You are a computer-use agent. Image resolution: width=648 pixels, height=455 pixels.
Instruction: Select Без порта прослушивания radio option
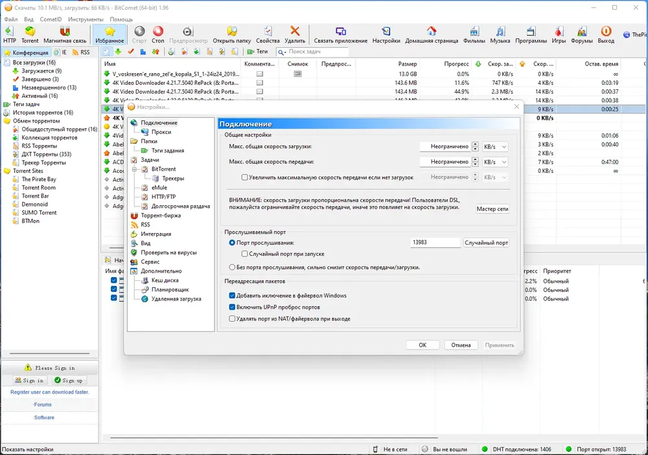(x=232, y=267)
